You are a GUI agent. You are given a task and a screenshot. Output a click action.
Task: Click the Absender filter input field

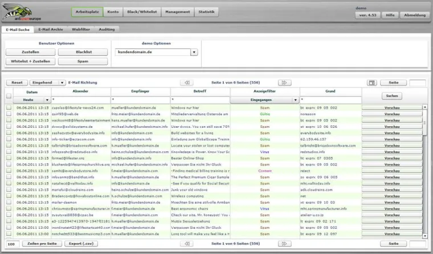[80, 100]
